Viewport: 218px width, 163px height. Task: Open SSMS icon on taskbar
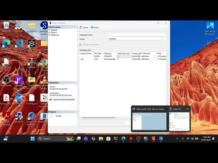click(161, 139)
